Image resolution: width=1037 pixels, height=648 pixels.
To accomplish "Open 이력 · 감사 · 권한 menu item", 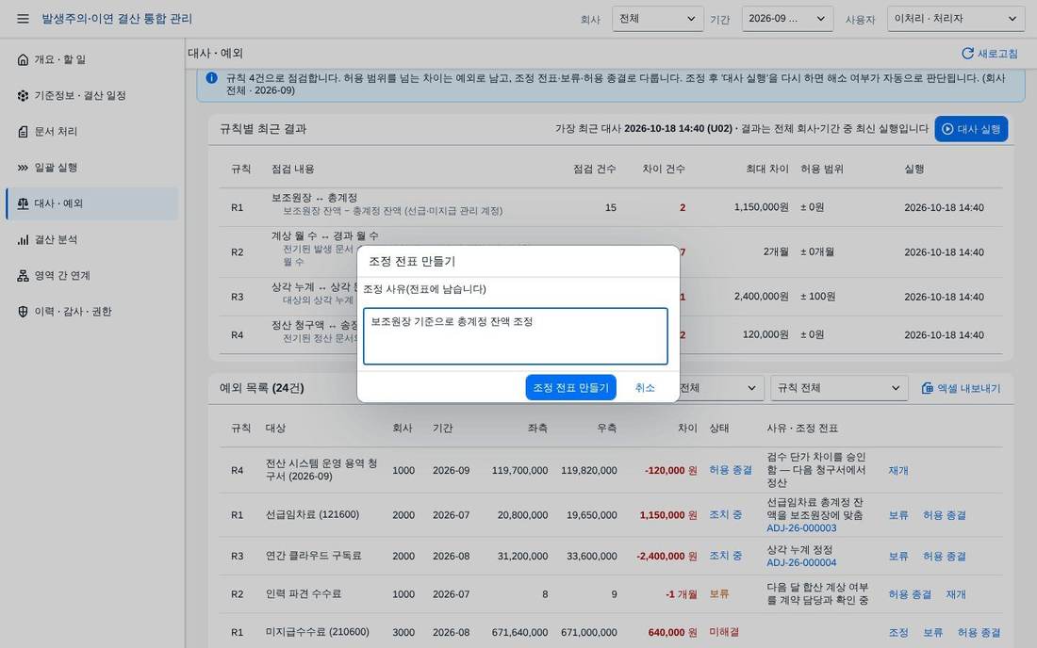I will pyautogui.click(x=92, y=312).
